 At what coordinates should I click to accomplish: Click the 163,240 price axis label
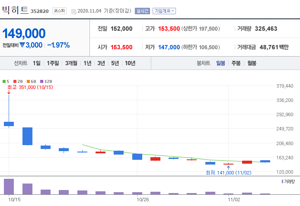click(285, 158)
